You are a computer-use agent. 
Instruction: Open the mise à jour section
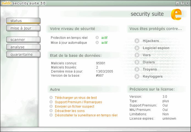[x=23, y=28]
